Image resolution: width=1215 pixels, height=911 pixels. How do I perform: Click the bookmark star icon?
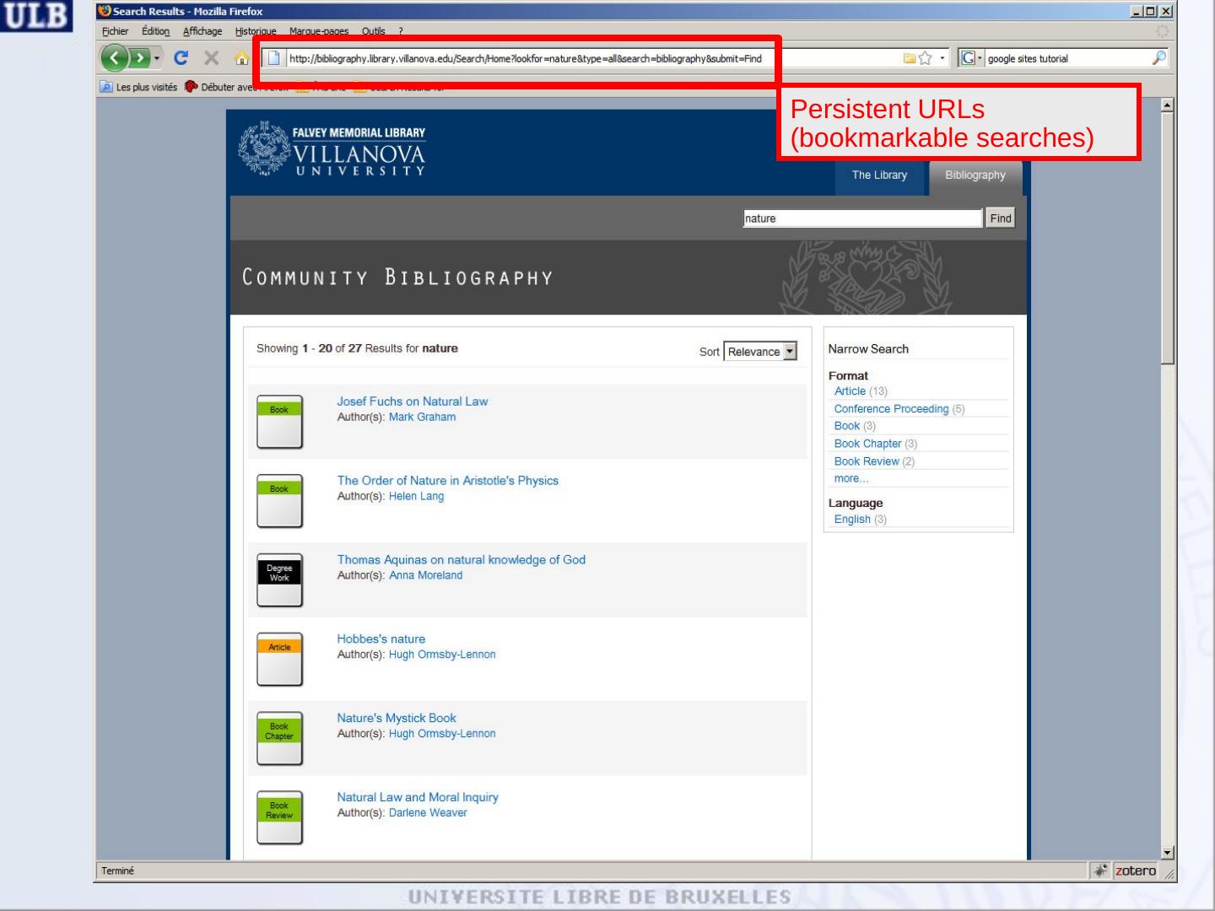[x=926, y=58]
